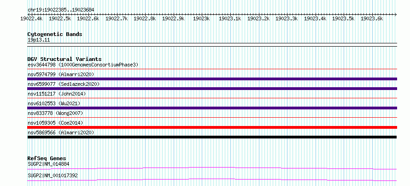Click the thin red line of nsv1151217

tap(212, 98)
